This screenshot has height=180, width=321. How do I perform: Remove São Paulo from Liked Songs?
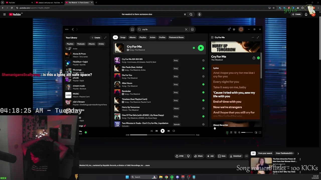(x=203, y=68)
